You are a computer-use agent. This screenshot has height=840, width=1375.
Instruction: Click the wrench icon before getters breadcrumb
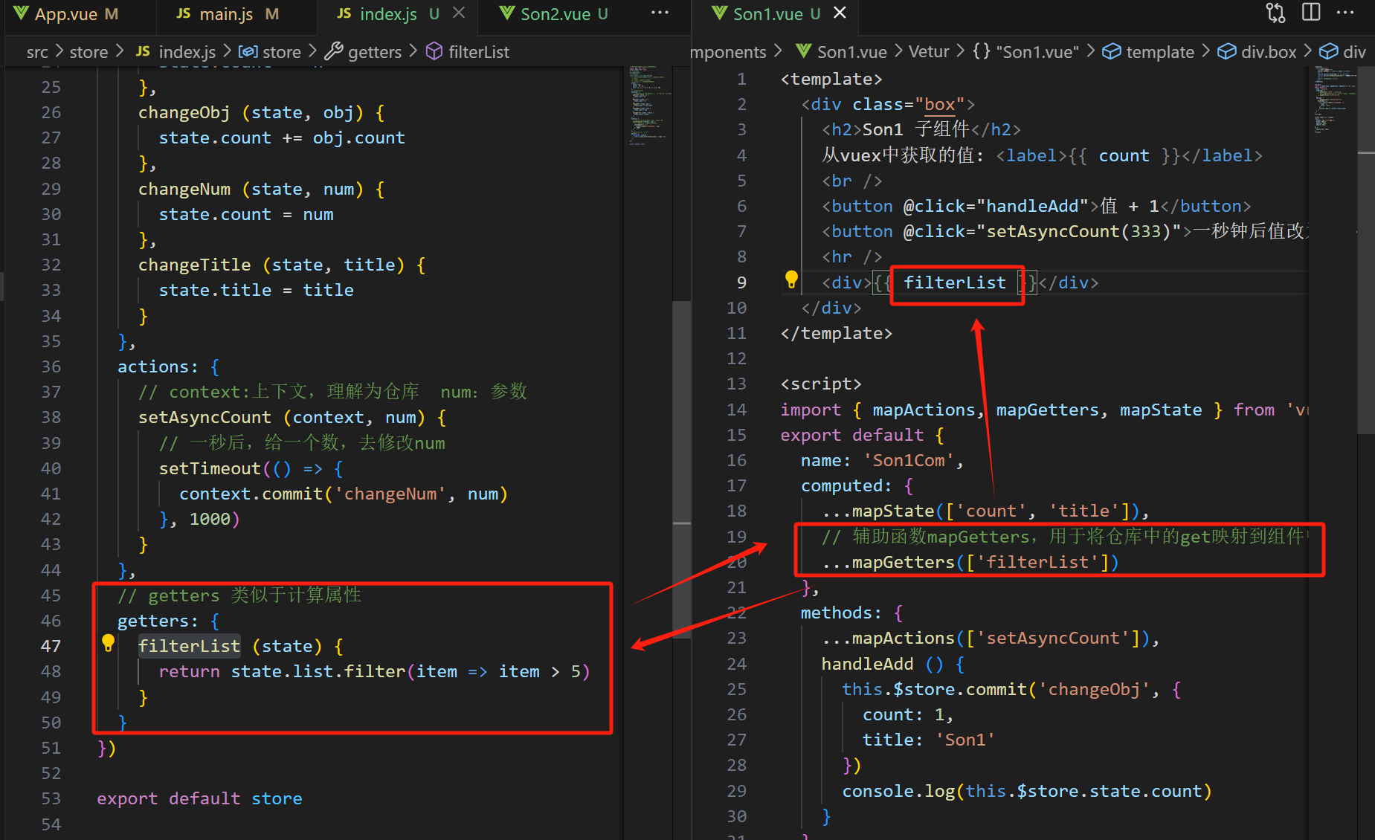(x=334, y=51)
